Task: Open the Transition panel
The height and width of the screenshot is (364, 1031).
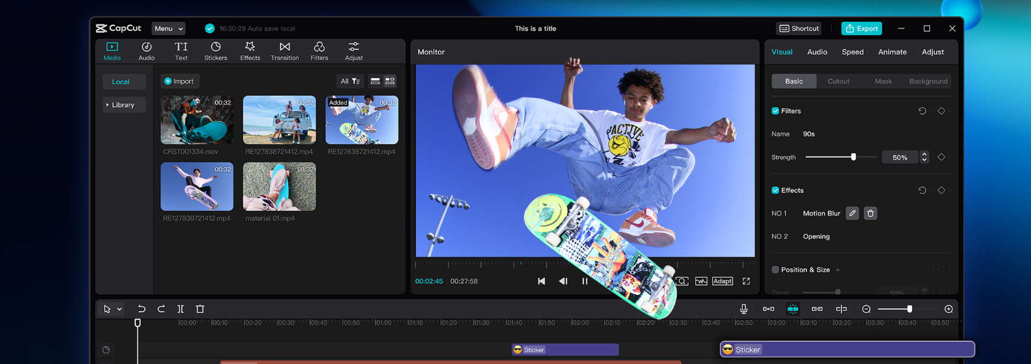Action: 284,51
